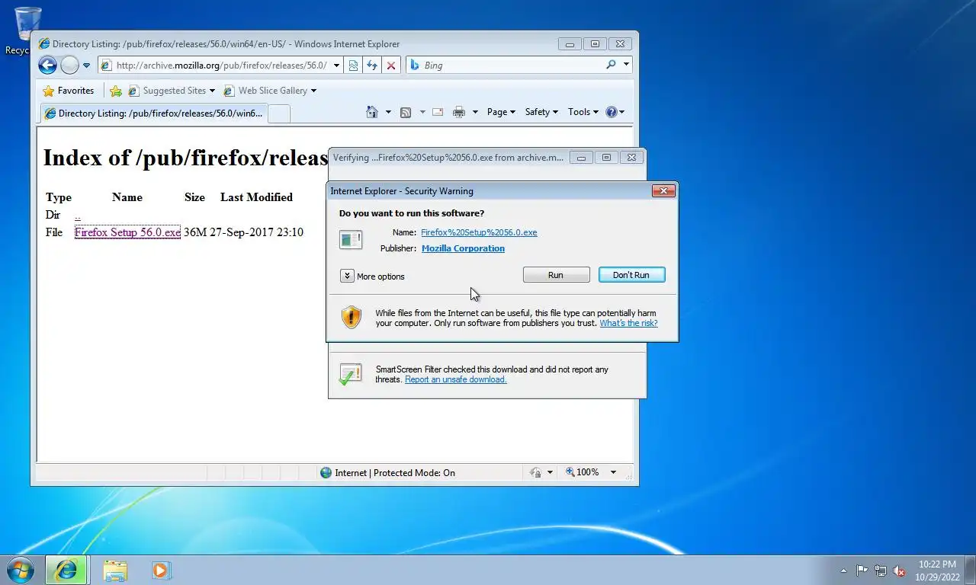
Task: Open a new blank tab
Action: click(279, 113)
